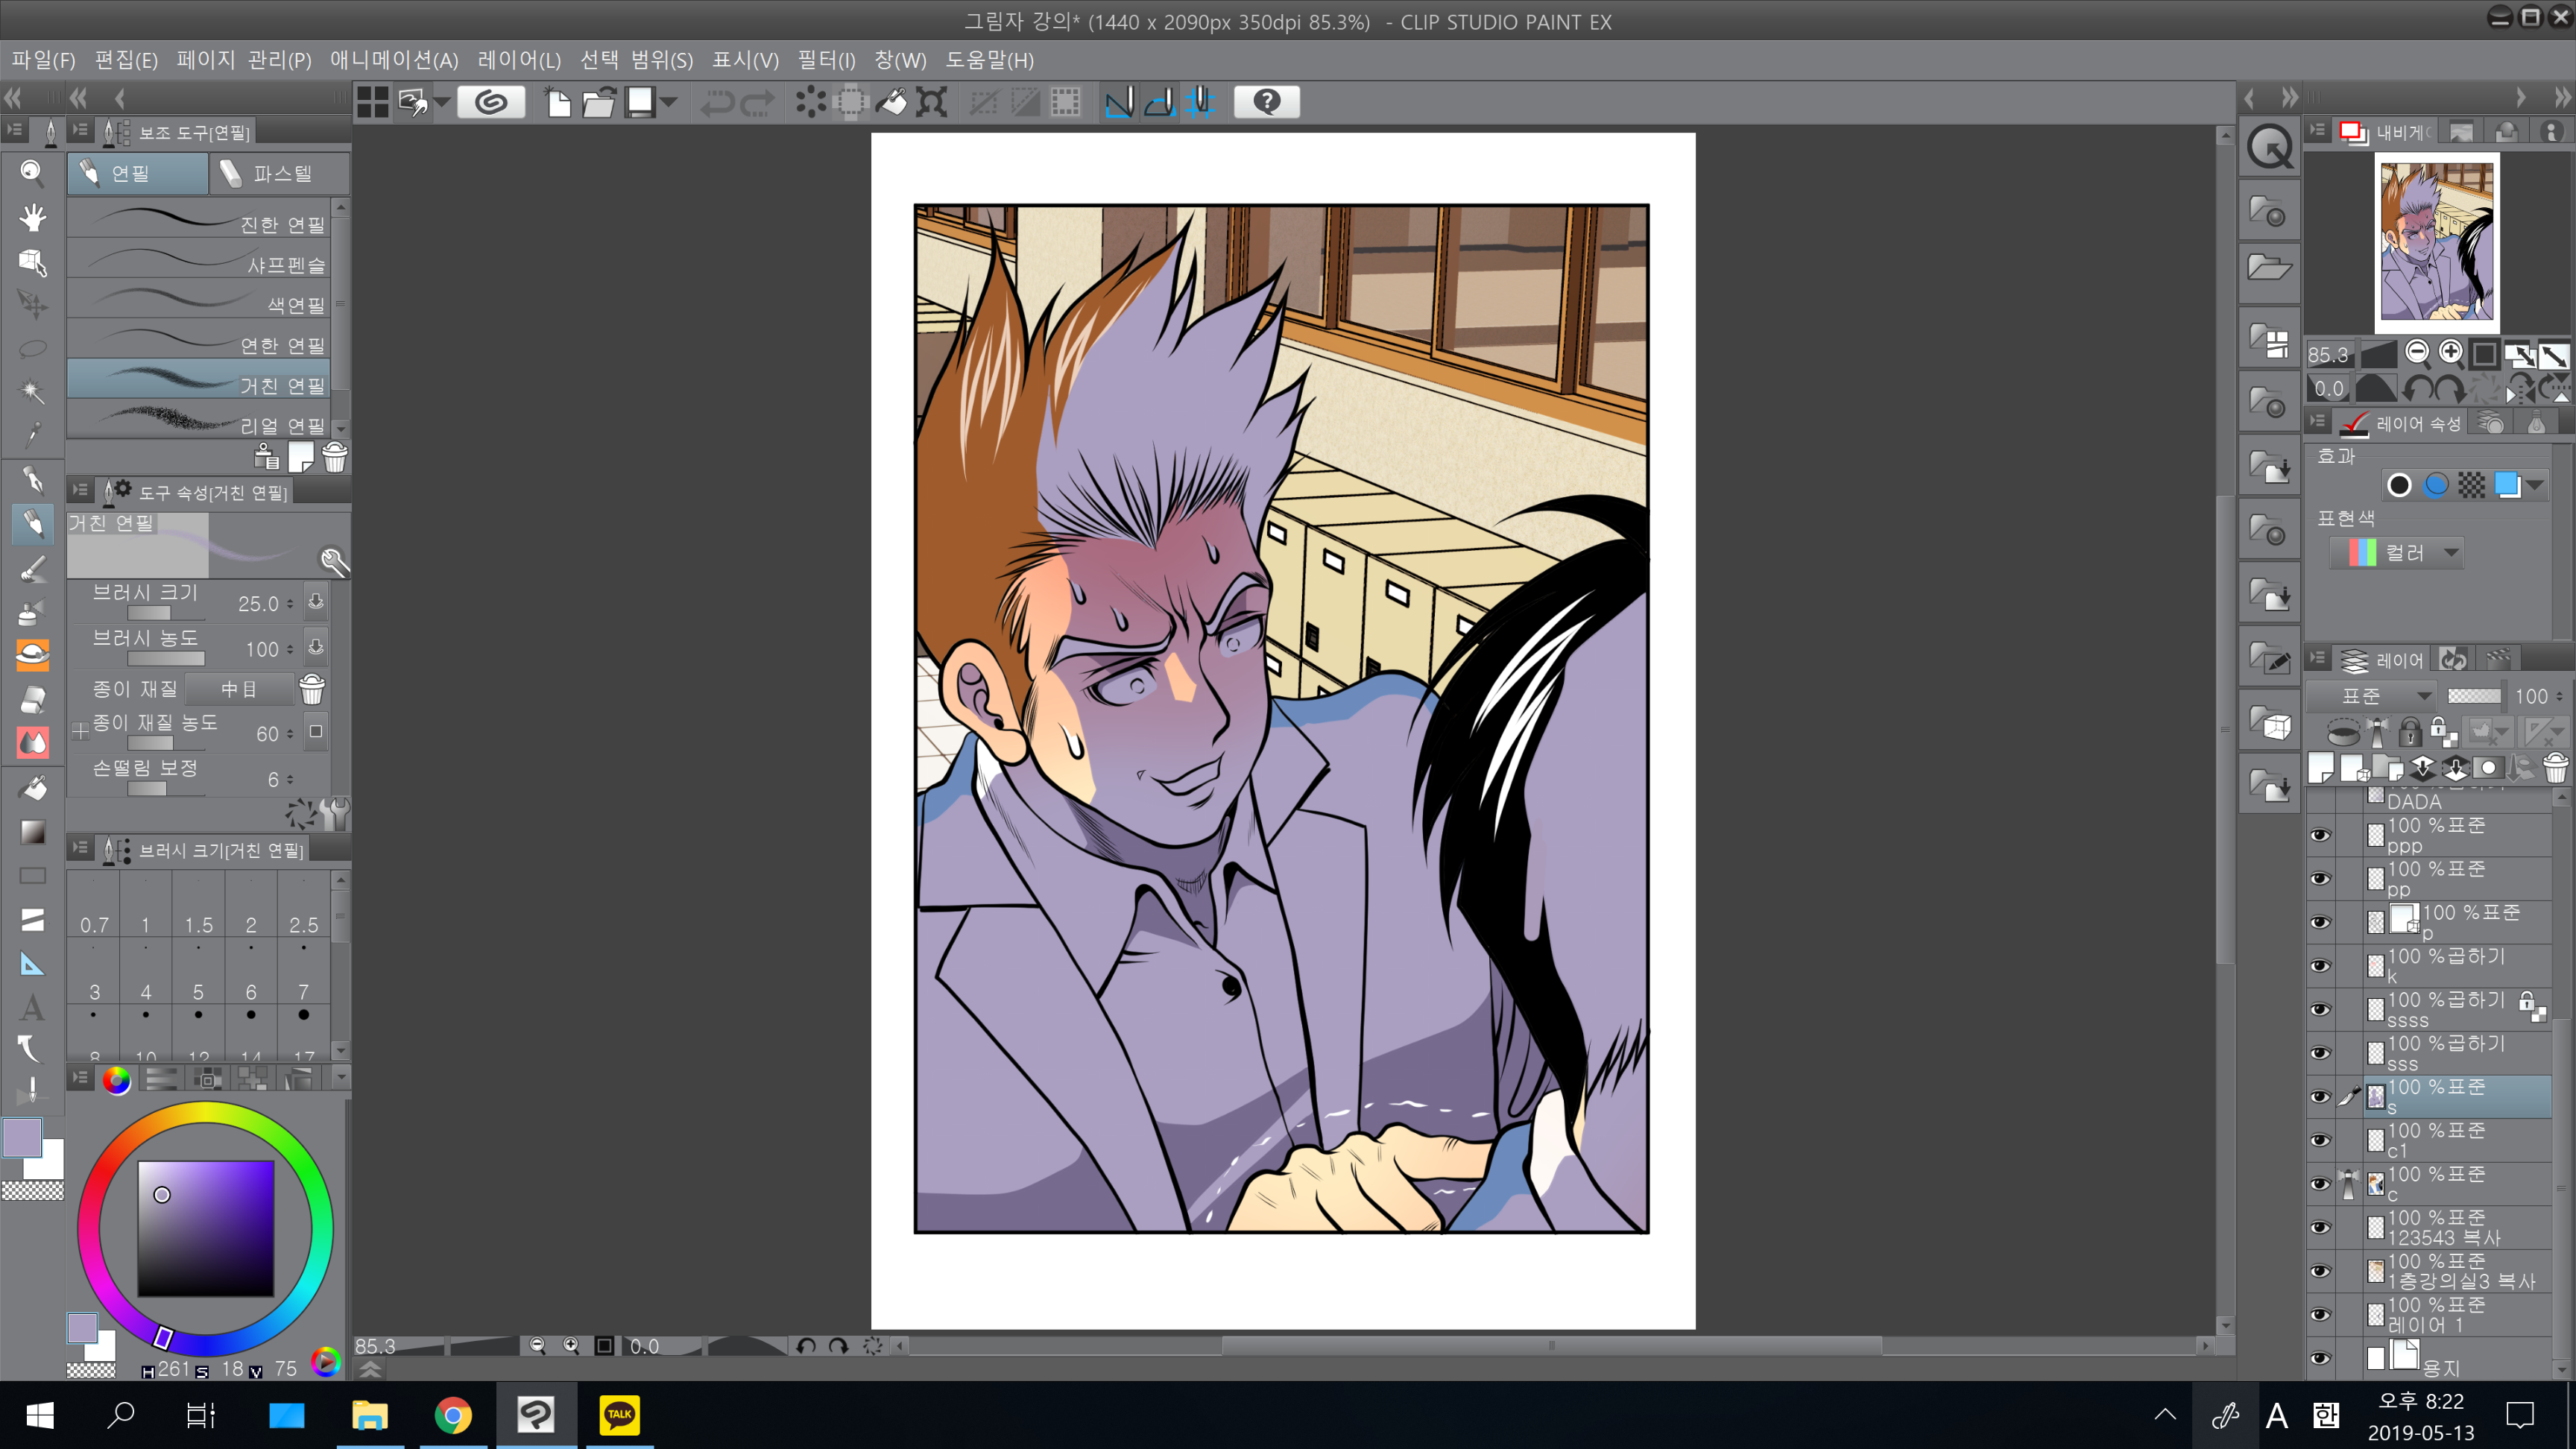Select the 진한 연필 brush preset

coord(200,220)
